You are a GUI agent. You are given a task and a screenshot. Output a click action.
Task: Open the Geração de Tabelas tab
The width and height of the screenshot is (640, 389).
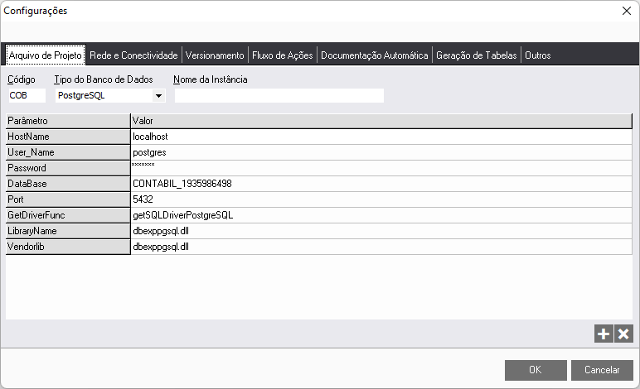point(477,55)
